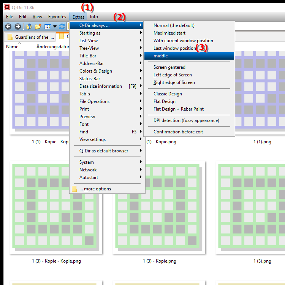This screenshot has height=285, width=285.
Task: Click the Up one folder level icon
Action: (29, 27)
